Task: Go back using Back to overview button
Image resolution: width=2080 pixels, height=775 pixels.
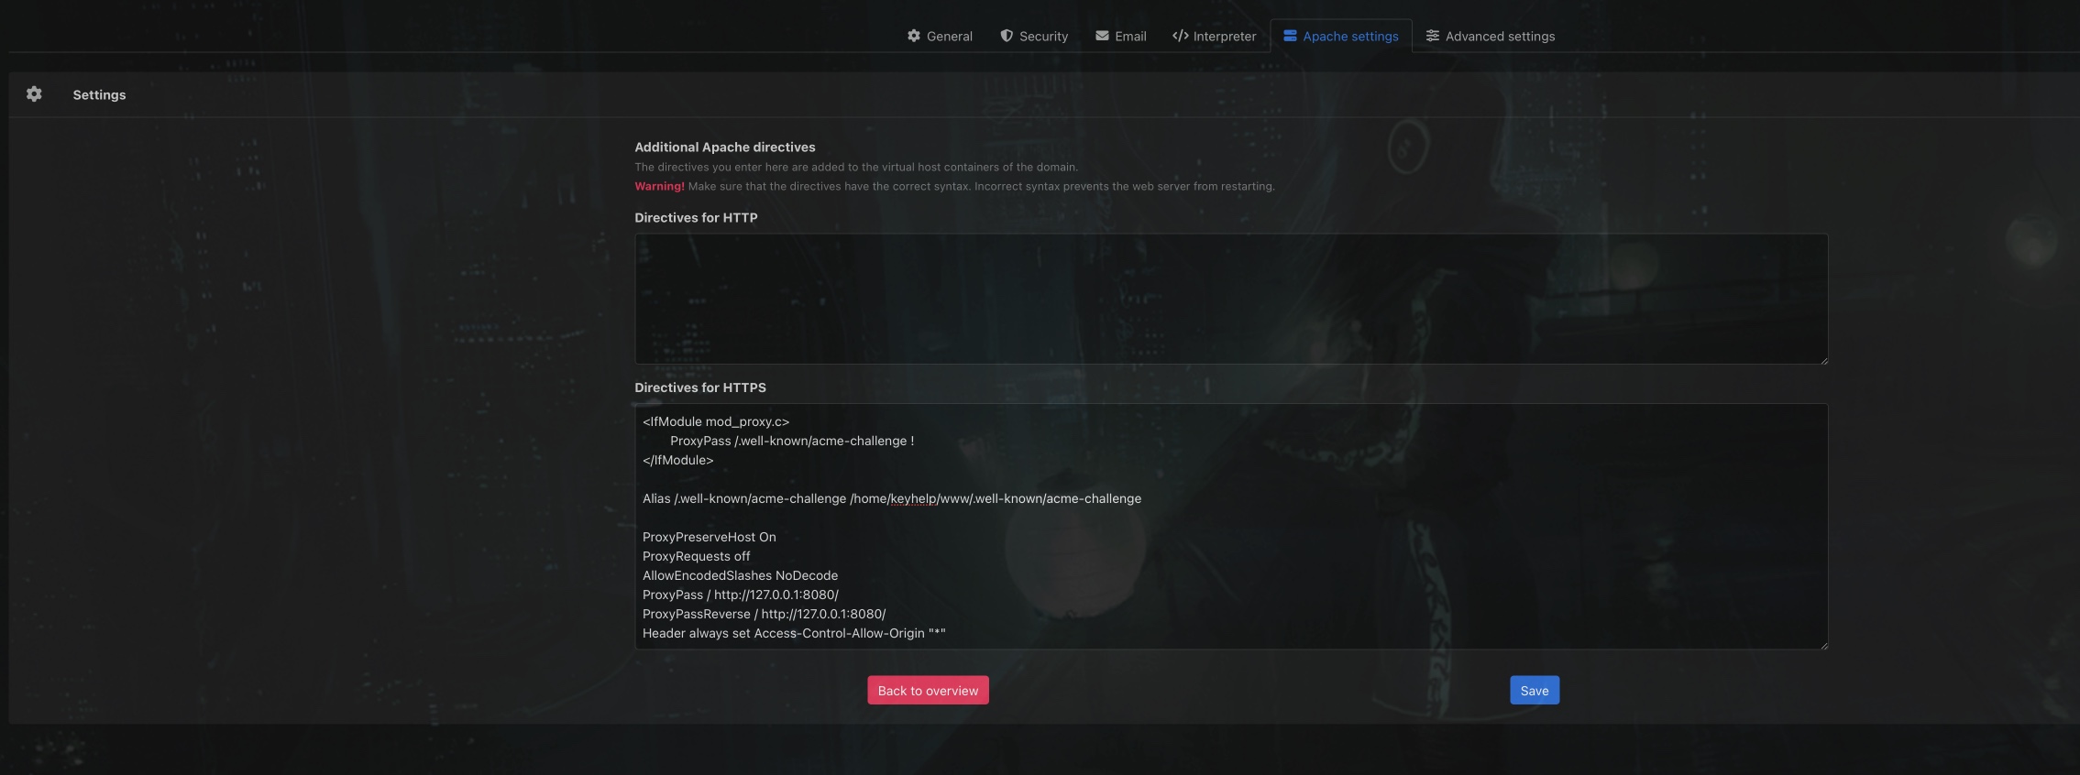Action: pyautogui.click(x=928, y=691)
